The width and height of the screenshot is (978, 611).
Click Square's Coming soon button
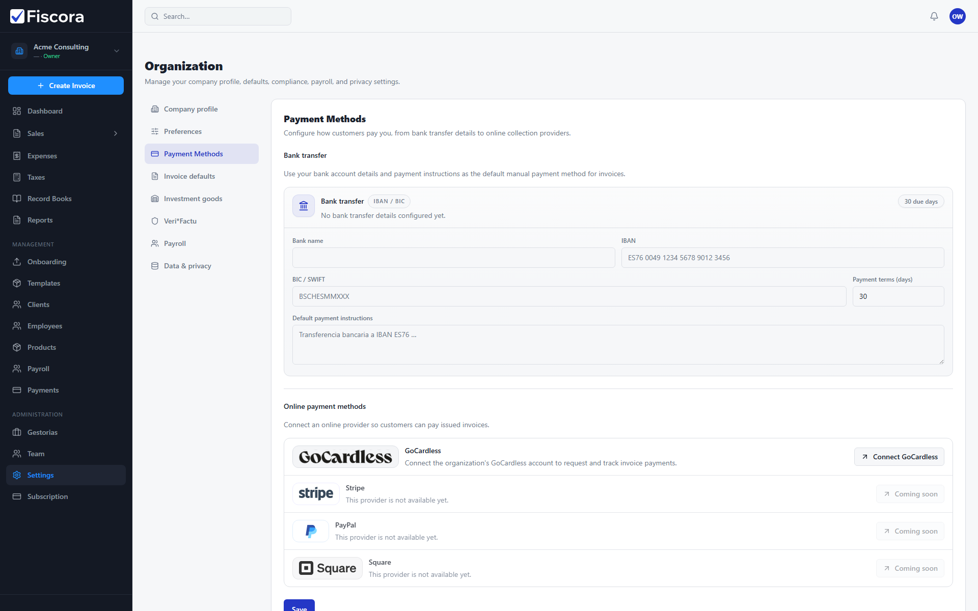(910, 568)
